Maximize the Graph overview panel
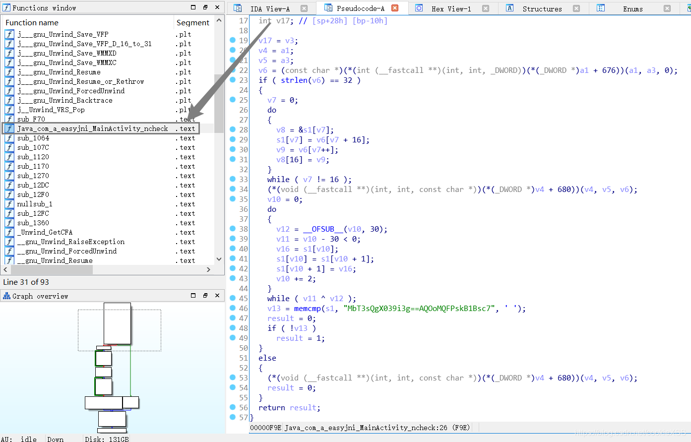The width and height of the screenshot is (691, 442). [193, 296]
